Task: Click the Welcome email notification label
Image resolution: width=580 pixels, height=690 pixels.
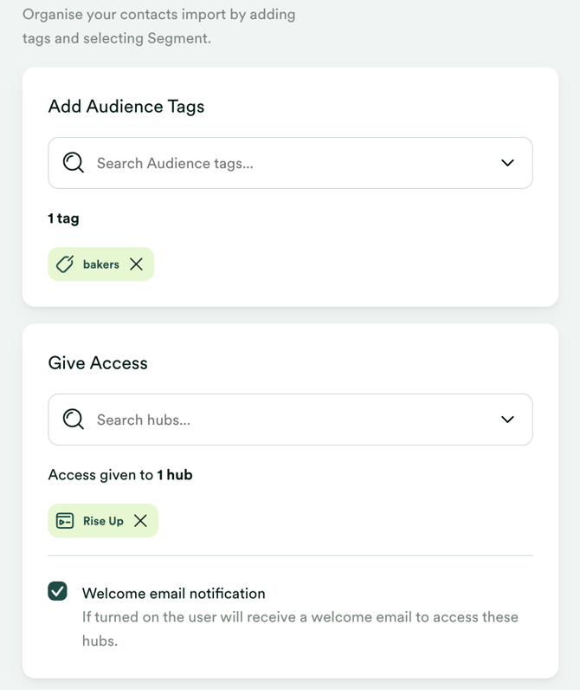Action: coord(173,593)
